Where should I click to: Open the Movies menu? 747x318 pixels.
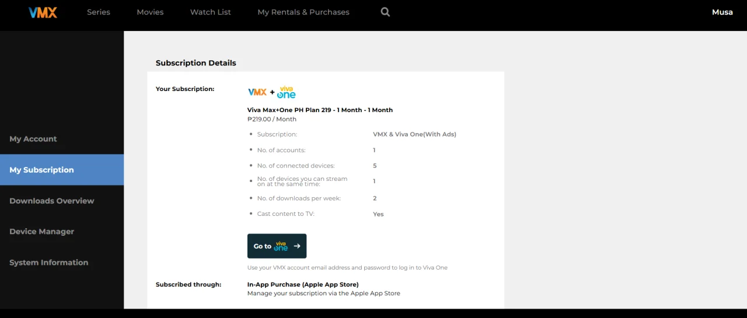tap(150, 12)
